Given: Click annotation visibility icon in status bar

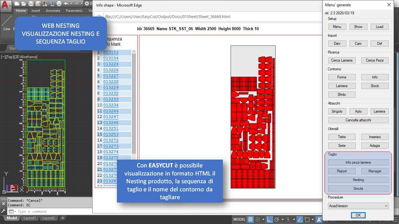Looking at the screenshot, I should [x=319, y=219].
